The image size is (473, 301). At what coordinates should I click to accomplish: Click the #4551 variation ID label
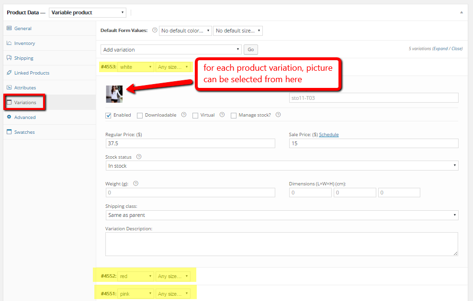click(109, 294)
